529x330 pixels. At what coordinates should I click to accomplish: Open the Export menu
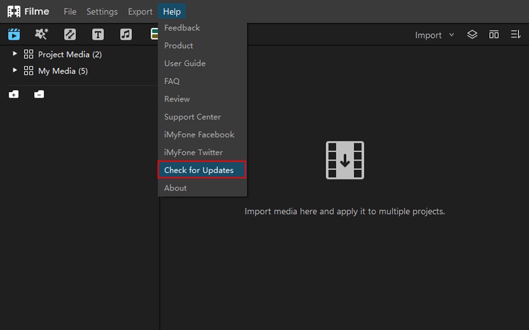[x=140, y=11]
